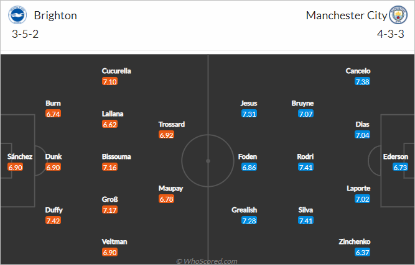Click Cancelo's 7.38 rating badge
This screenshot has height=265, width=415.
[x=362, y=81]
